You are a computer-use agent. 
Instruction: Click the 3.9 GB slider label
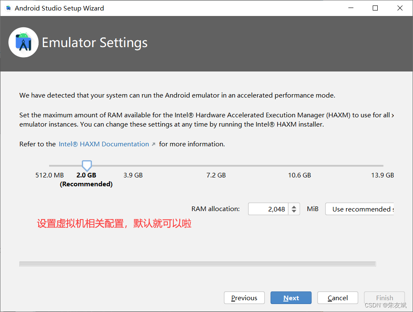(x=133, y=175)
